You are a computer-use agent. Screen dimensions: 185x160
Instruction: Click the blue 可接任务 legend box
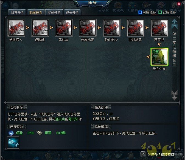tap(140, 12)
